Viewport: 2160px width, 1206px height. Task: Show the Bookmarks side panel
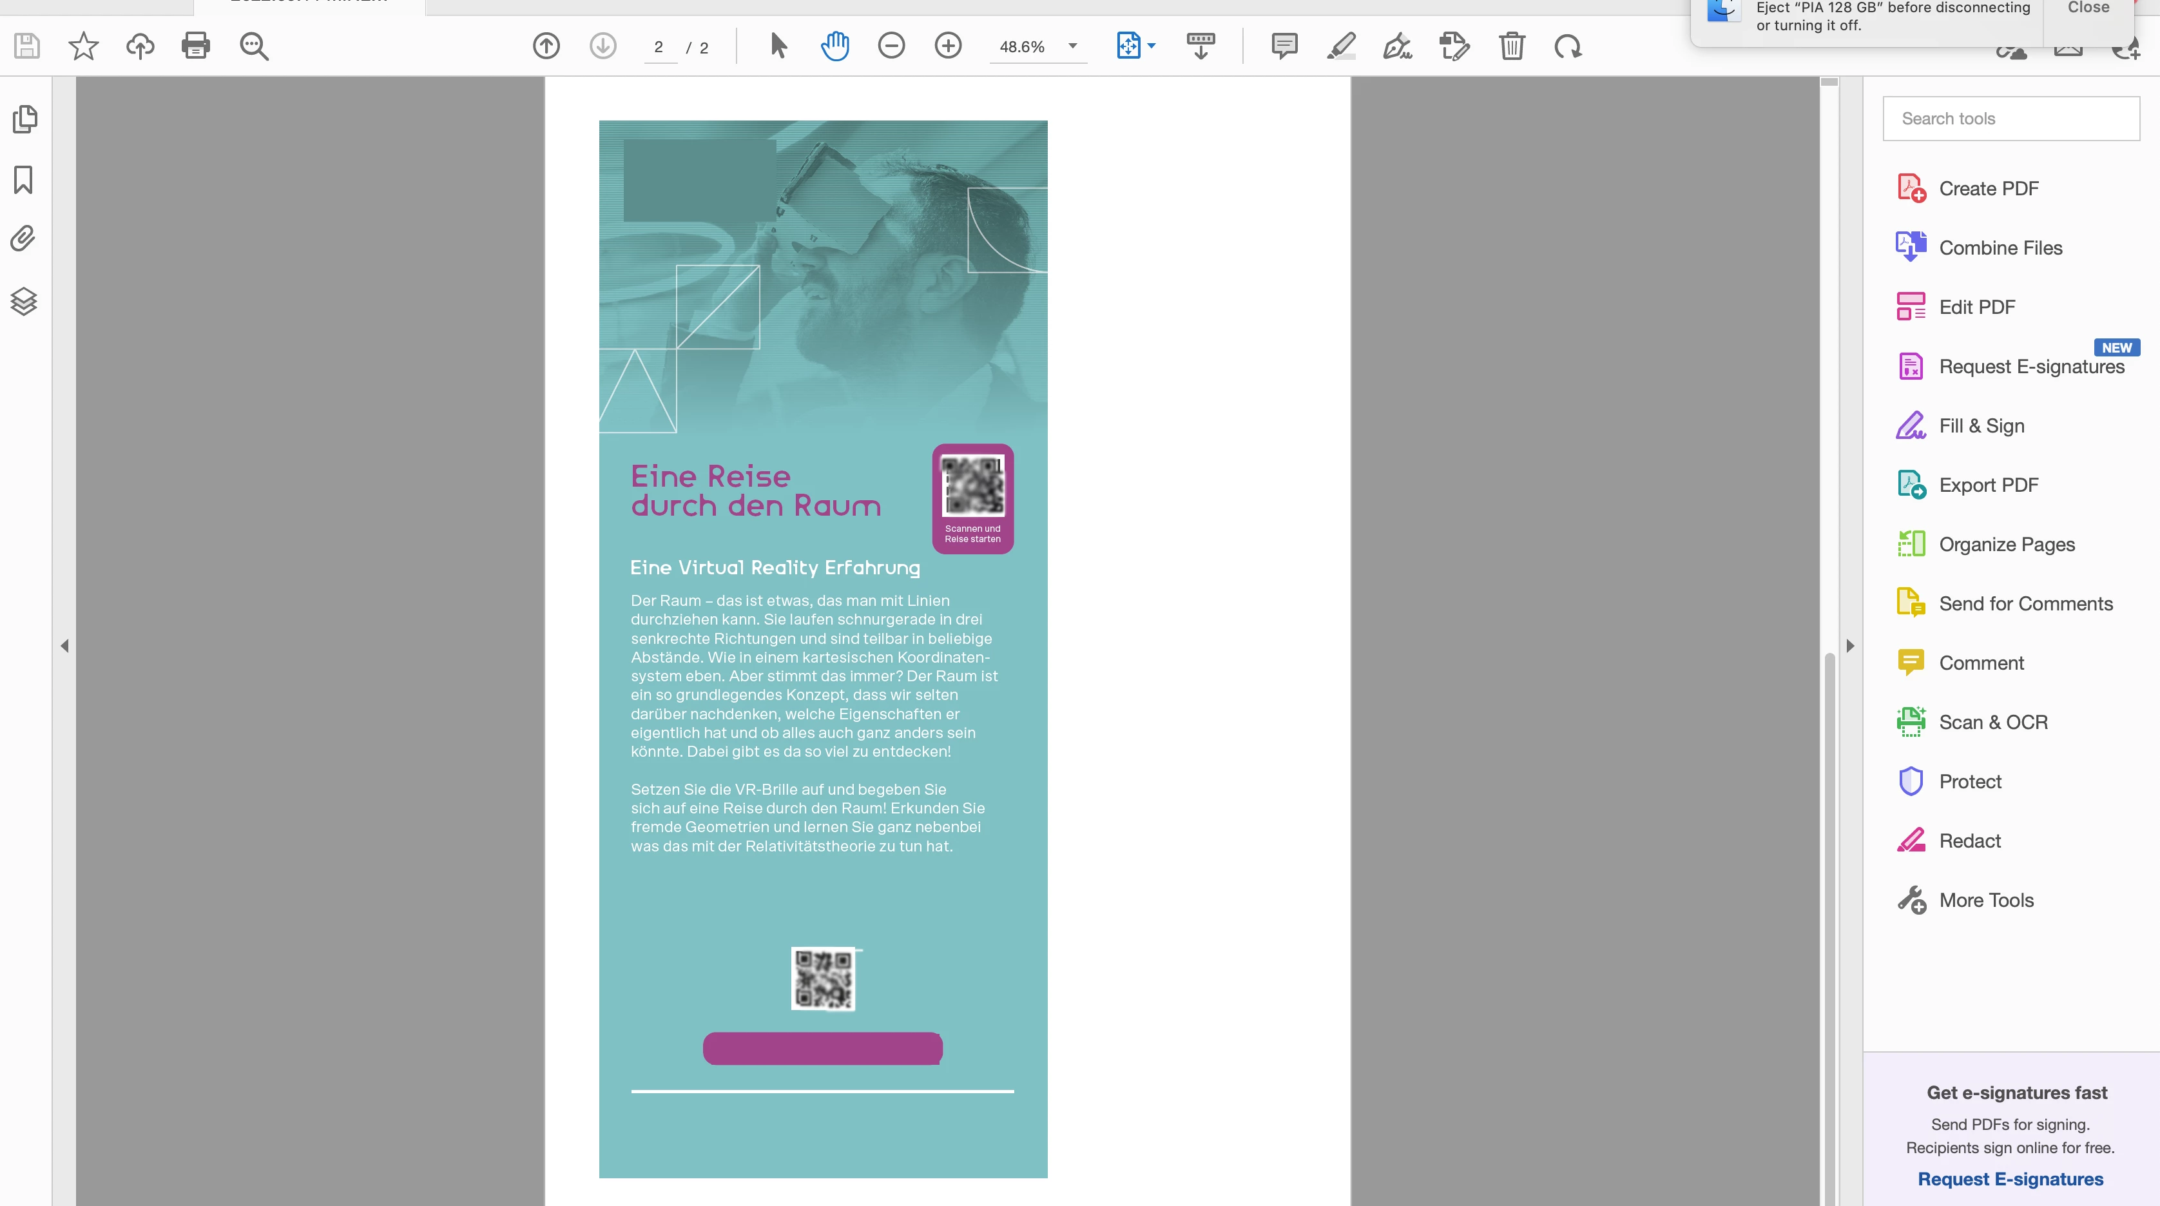coord(23,179)
